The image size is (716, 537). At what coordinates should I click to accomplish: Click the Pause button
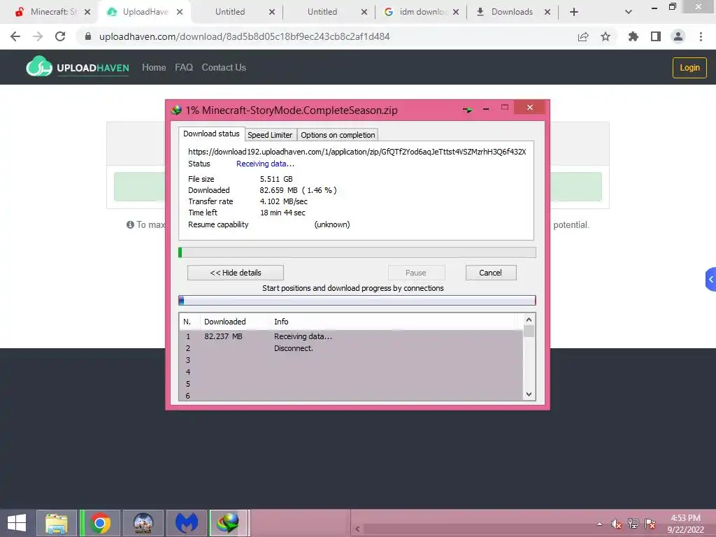point(416,273)
